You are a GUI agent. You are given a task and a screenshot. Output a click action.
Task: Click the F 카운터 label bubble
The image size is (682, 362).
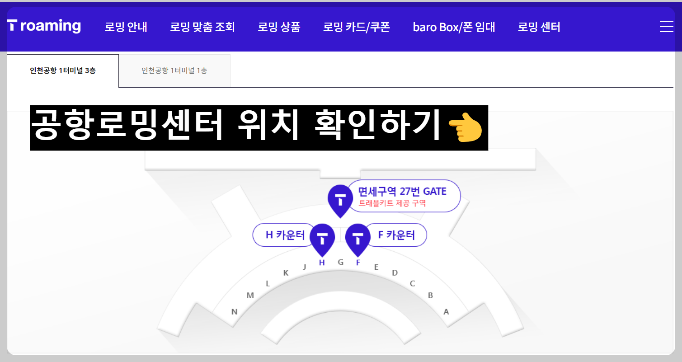point(396,235)
